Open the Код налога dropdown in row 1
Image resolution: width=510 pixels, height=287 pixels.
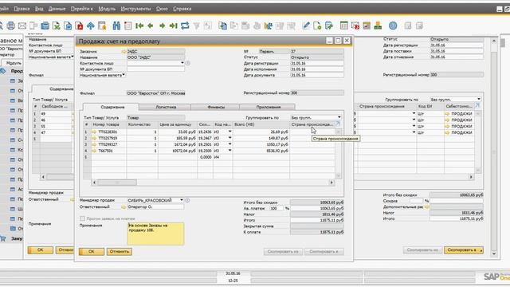(229, 132)
